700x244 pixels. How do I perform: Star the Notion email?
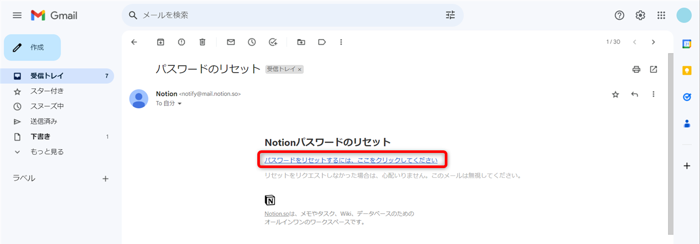(616, 94)
